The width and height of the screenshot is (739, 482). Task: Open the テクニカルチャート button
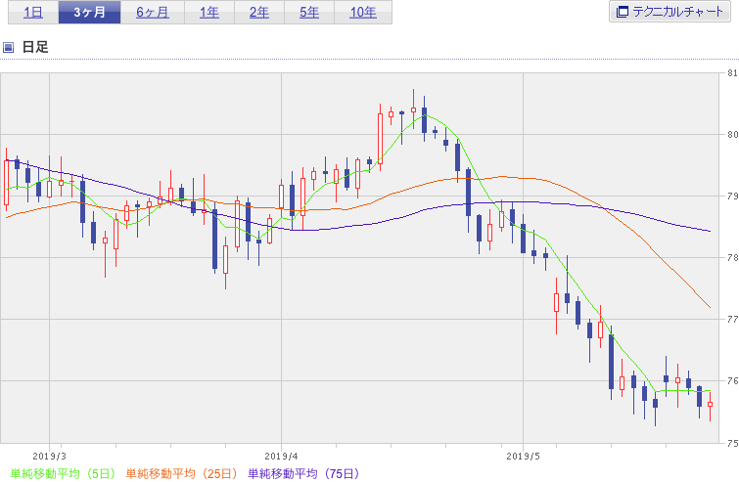pyautogui.click(x=670, y=12)
